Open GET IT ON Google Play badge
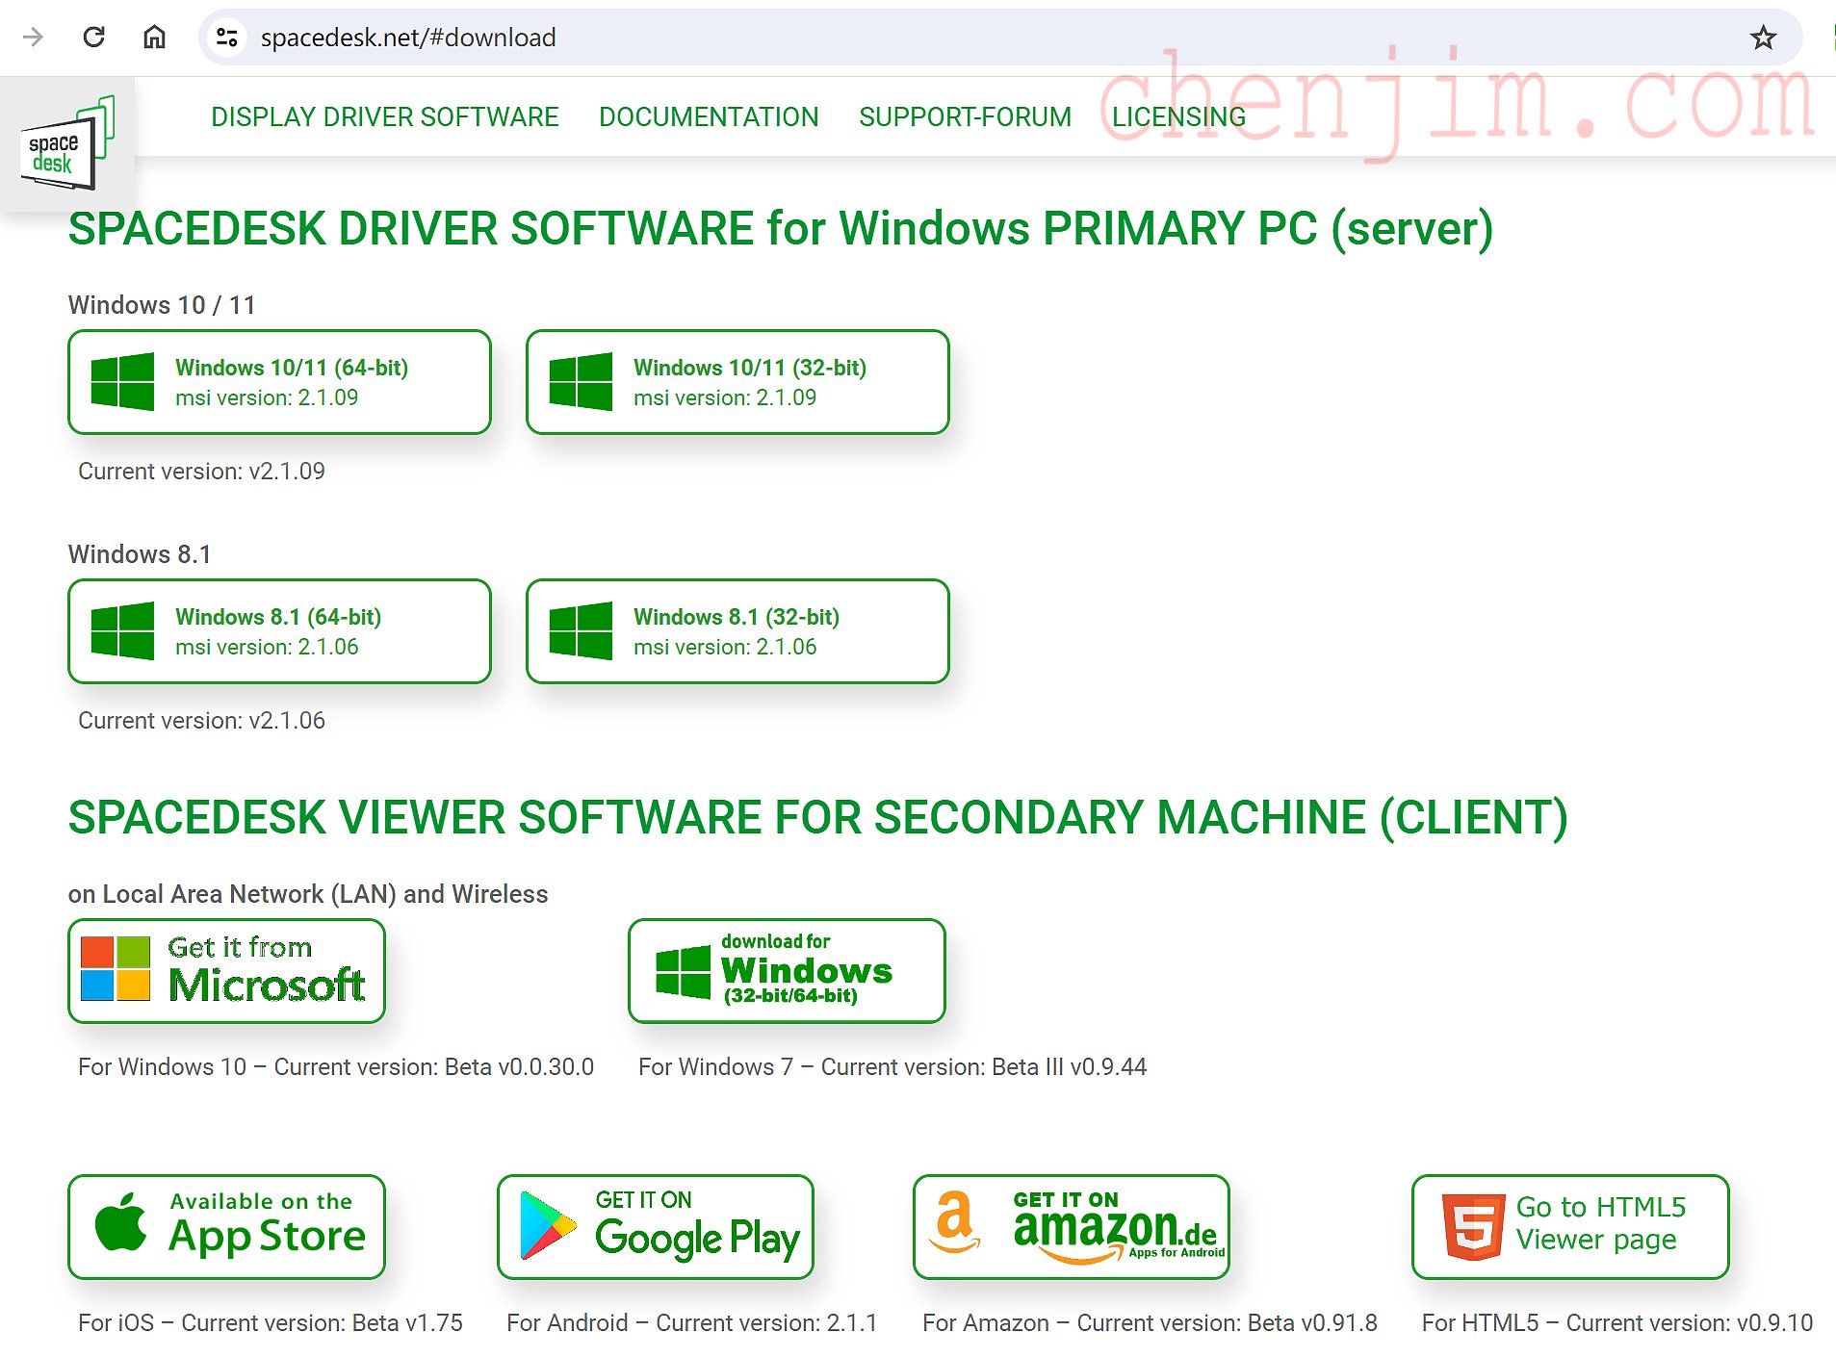 (x=656, y=1227)
